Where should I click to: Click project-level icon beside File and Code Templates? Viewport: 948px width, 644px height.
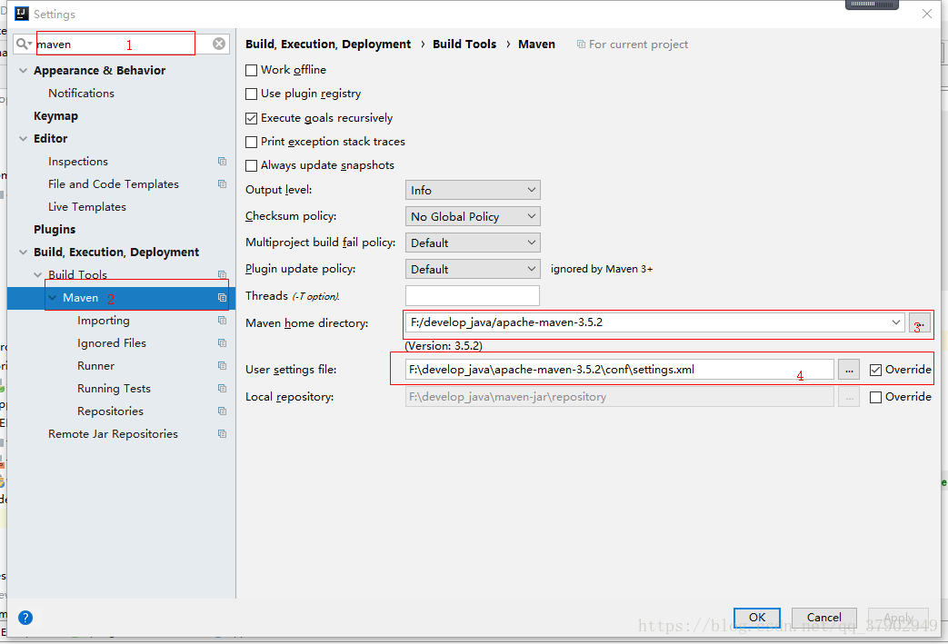[x=222, y=183]
